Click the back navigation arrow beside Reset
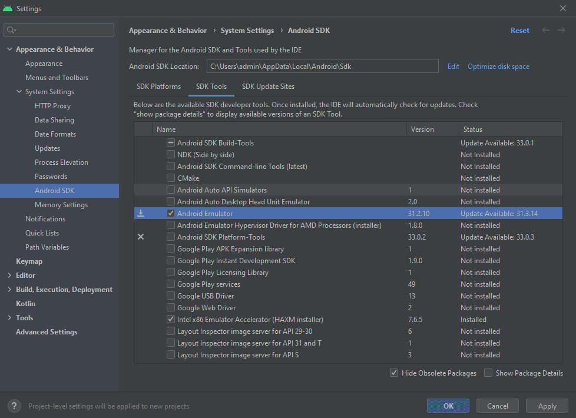The width and height of the screenshot is (576, 418). click(x=545, y=30)
